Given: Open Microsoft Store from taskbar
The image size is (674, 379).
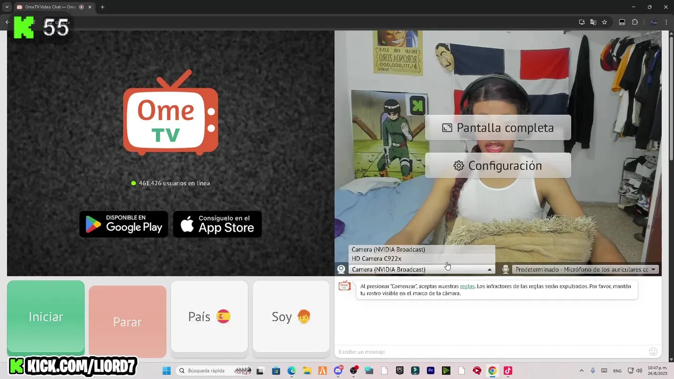Looking at the screenshot, I should coord(276,371).
